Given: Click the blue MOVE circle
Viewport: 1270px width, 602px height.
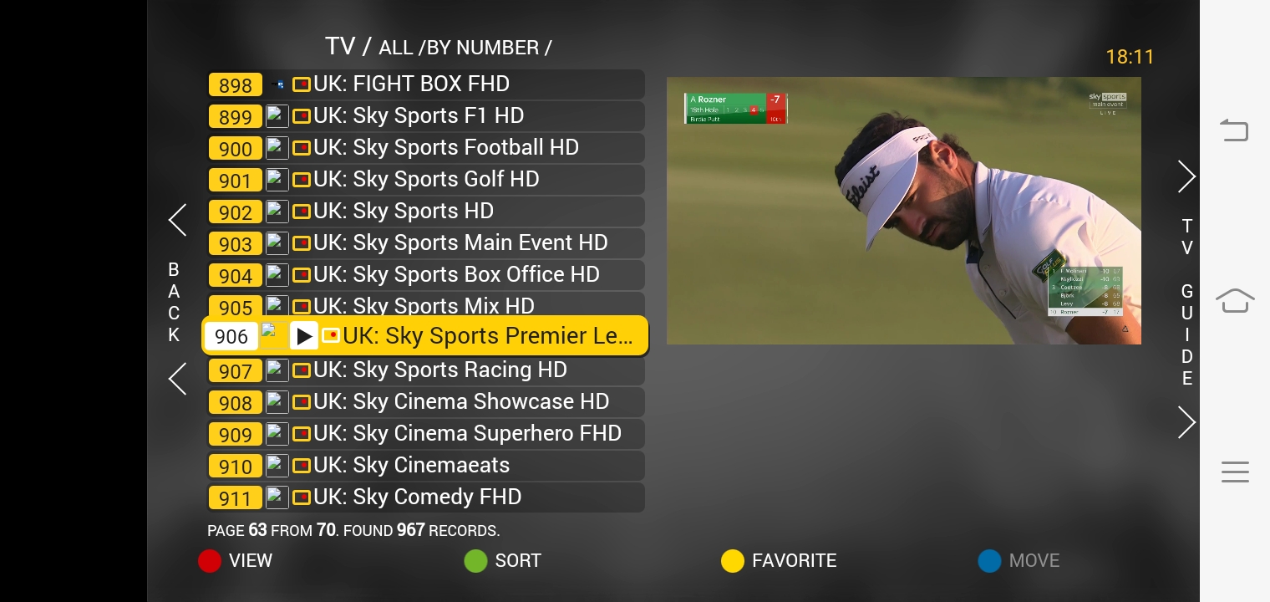Looking at the screenshot, I should pos(989,561).
